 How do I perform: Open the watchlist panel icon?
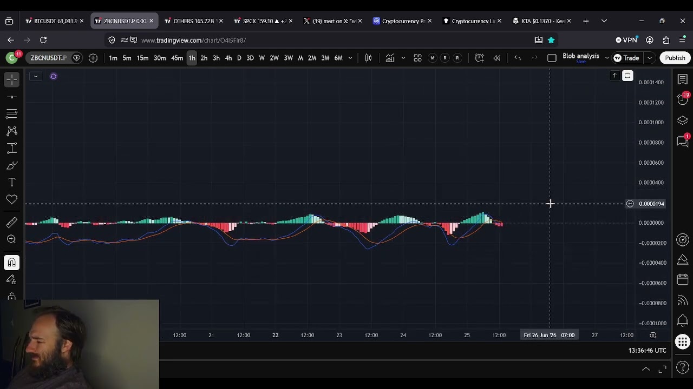coord(683,79)
